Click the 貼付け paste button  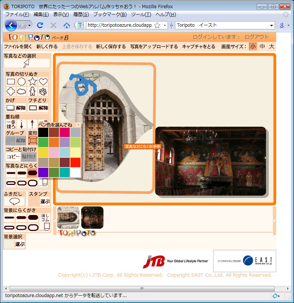click(x=29, y=157)
